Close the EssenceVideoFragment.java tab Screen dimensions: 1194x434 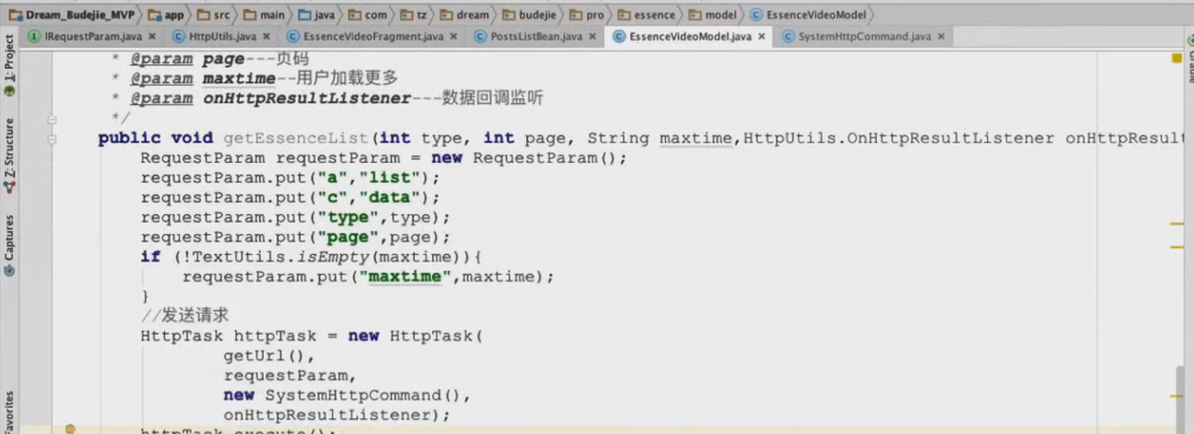(453, 36)
